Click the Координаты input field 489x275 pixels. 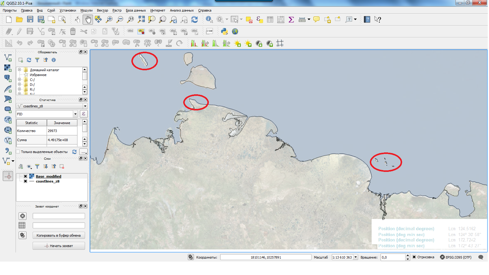pos(266,257)
